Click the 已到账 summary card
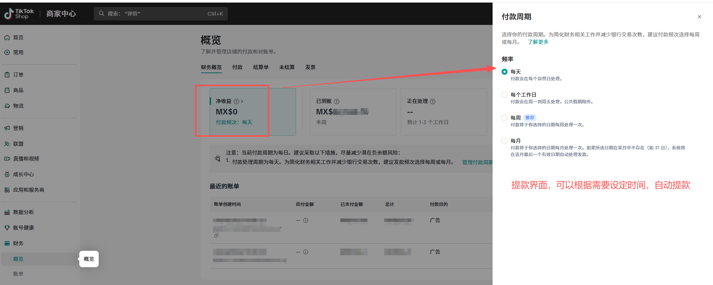Screen dimensions: 713x285 (x=353, y=112)
